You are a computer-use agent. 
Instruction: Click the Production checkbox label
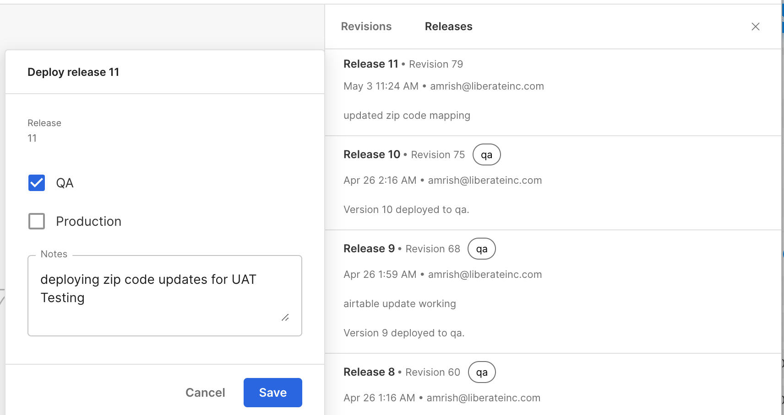(88, 221)
